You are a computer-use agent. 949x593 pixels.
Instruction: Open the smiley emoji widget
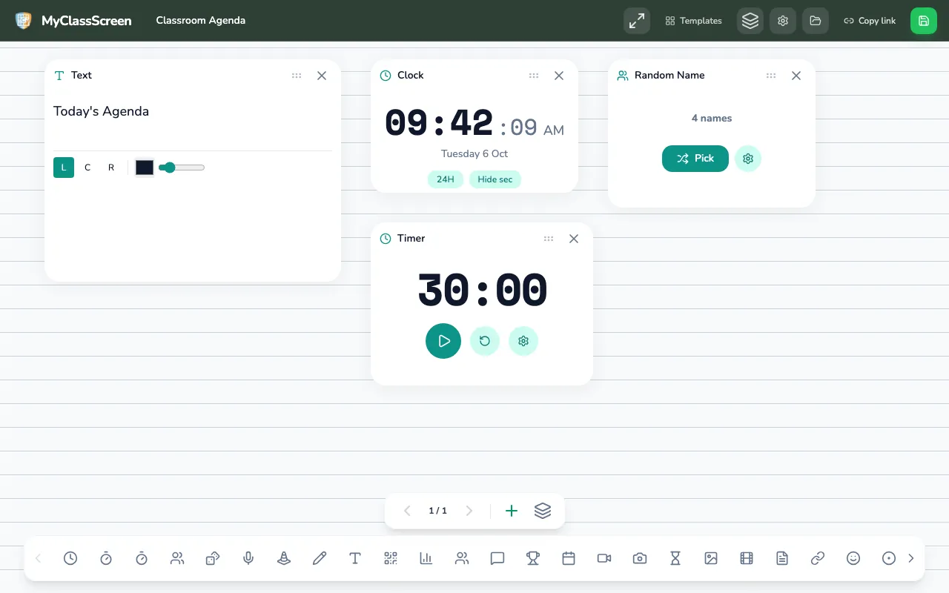pyautogui.click(x=853, y=558)
